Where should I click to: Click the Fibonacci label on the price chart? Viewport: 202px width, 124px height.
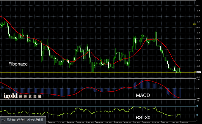[x=19, y=64]
